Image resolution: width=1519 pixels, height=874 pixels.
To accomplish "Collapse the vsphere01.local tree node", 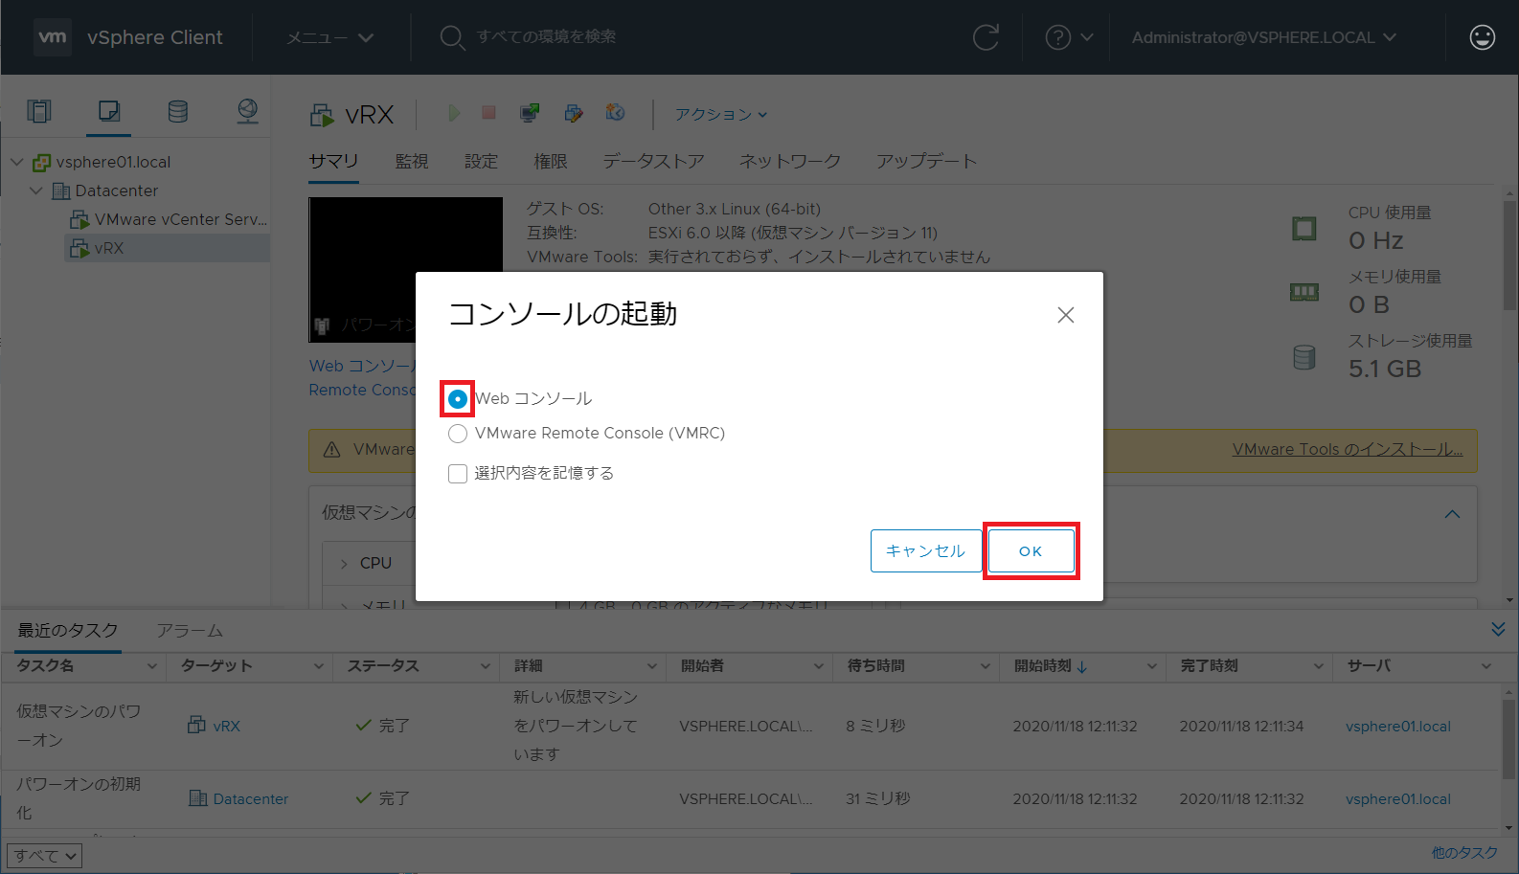I will pos(16,162).
